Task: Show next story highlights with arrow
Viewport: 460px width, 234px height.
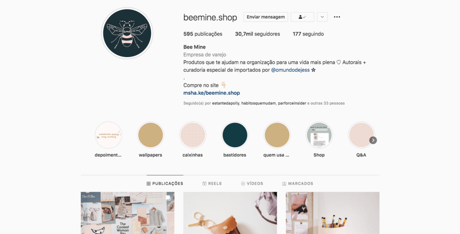Action: [373, 140]
